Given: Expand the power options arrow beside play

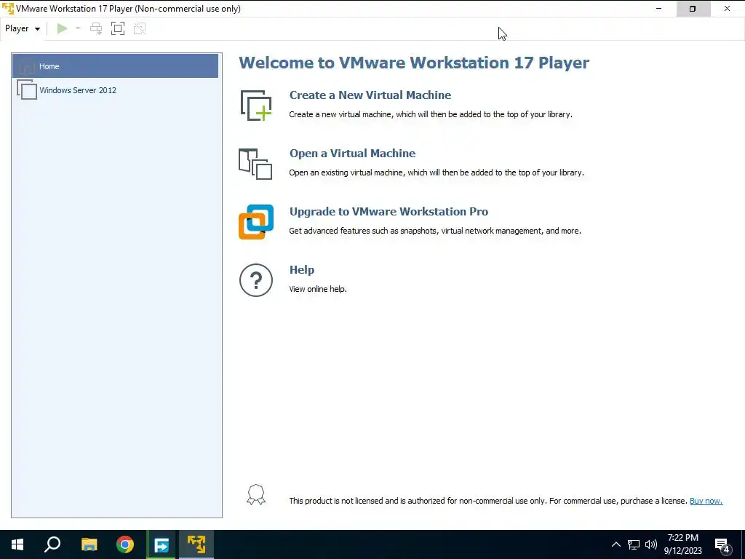Looking at the screenshot, I should point(78,28).
